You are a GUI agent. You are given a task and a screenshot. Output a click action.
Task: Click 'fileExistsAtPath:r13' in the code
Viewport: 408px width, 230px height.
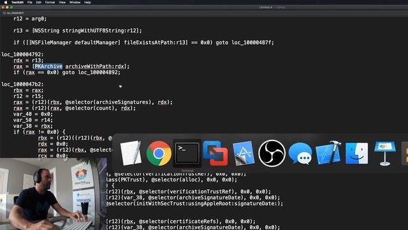pos(156,43)
